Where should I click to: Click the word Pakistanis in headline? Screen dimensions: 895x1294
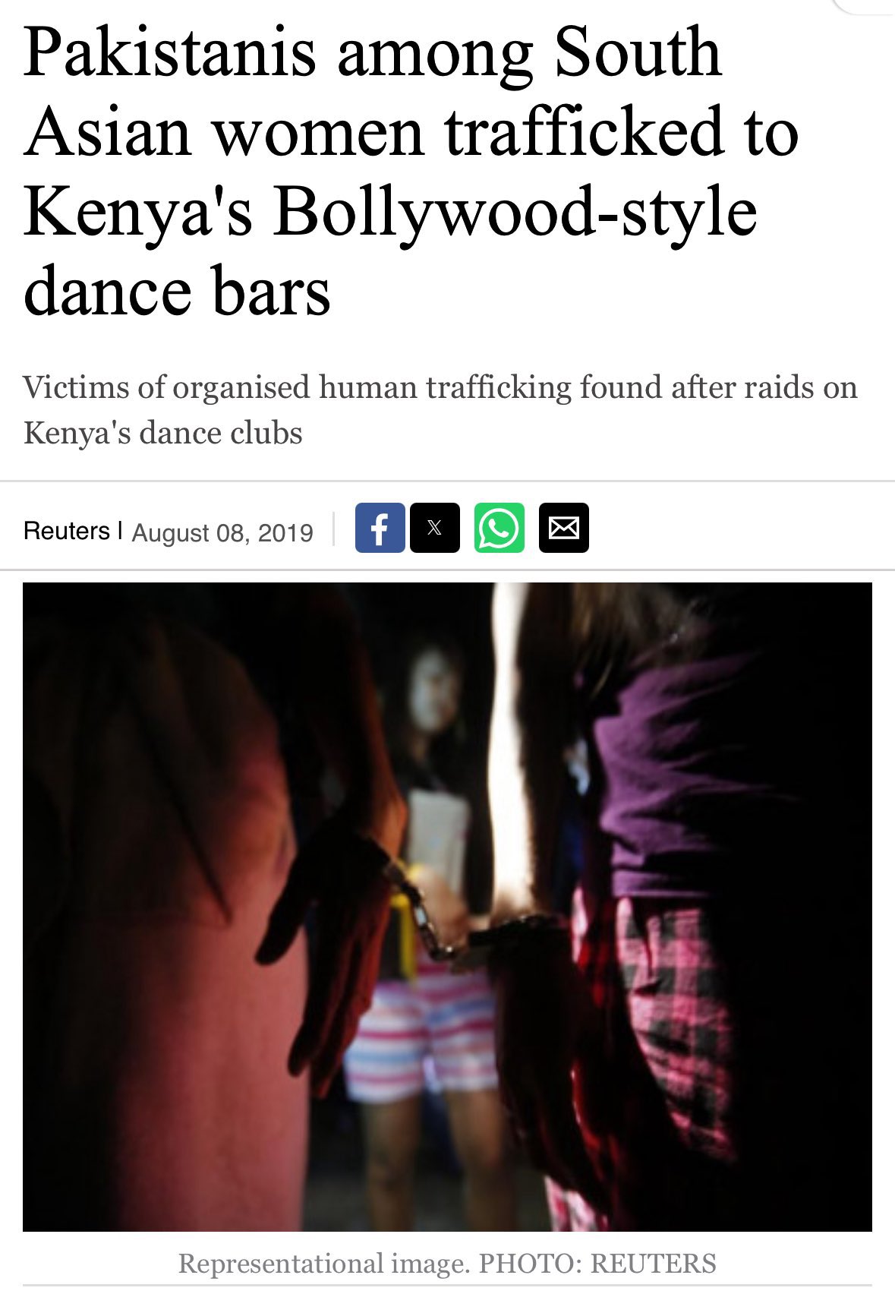point(169,53)
